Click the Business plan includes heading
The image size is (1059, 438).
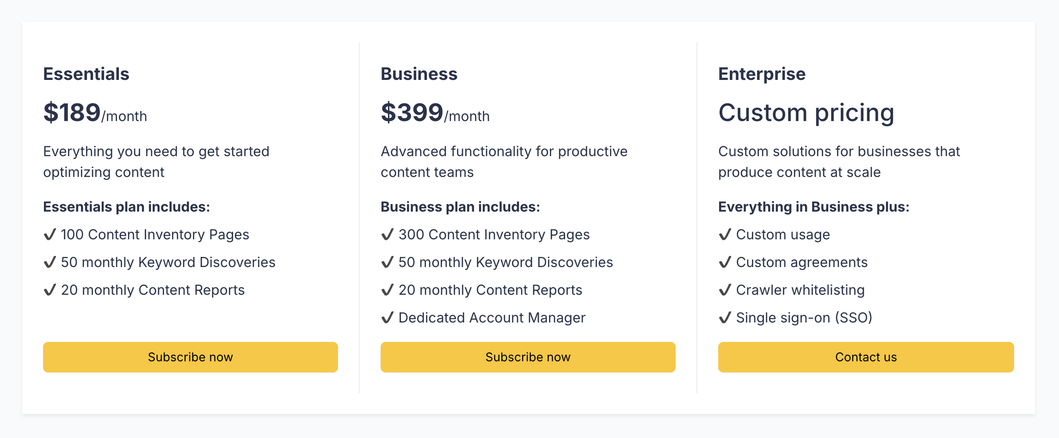460,207
